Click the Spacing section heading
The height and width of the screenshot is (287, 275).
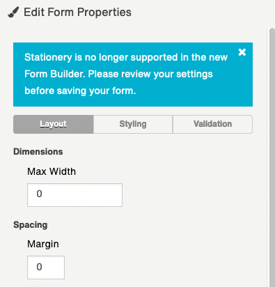click(31, 225)
